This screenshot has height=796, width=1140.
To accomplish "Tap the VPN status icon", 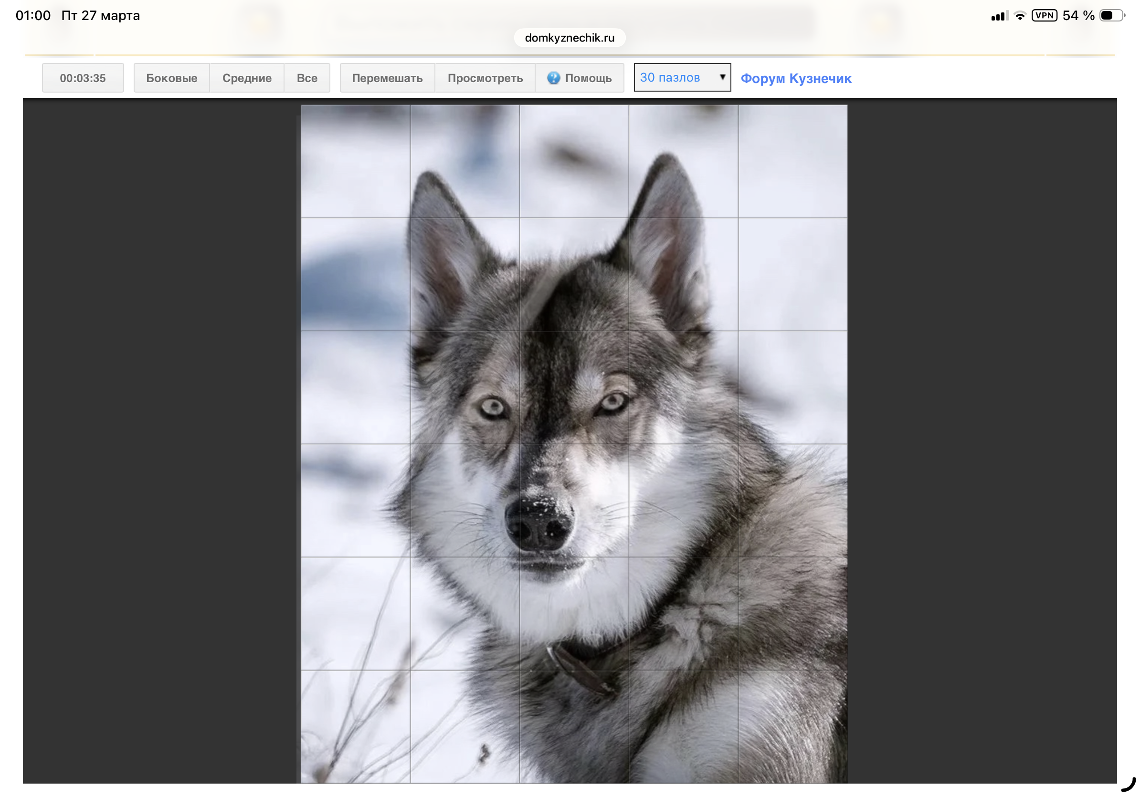I will tap(1044, 15).
